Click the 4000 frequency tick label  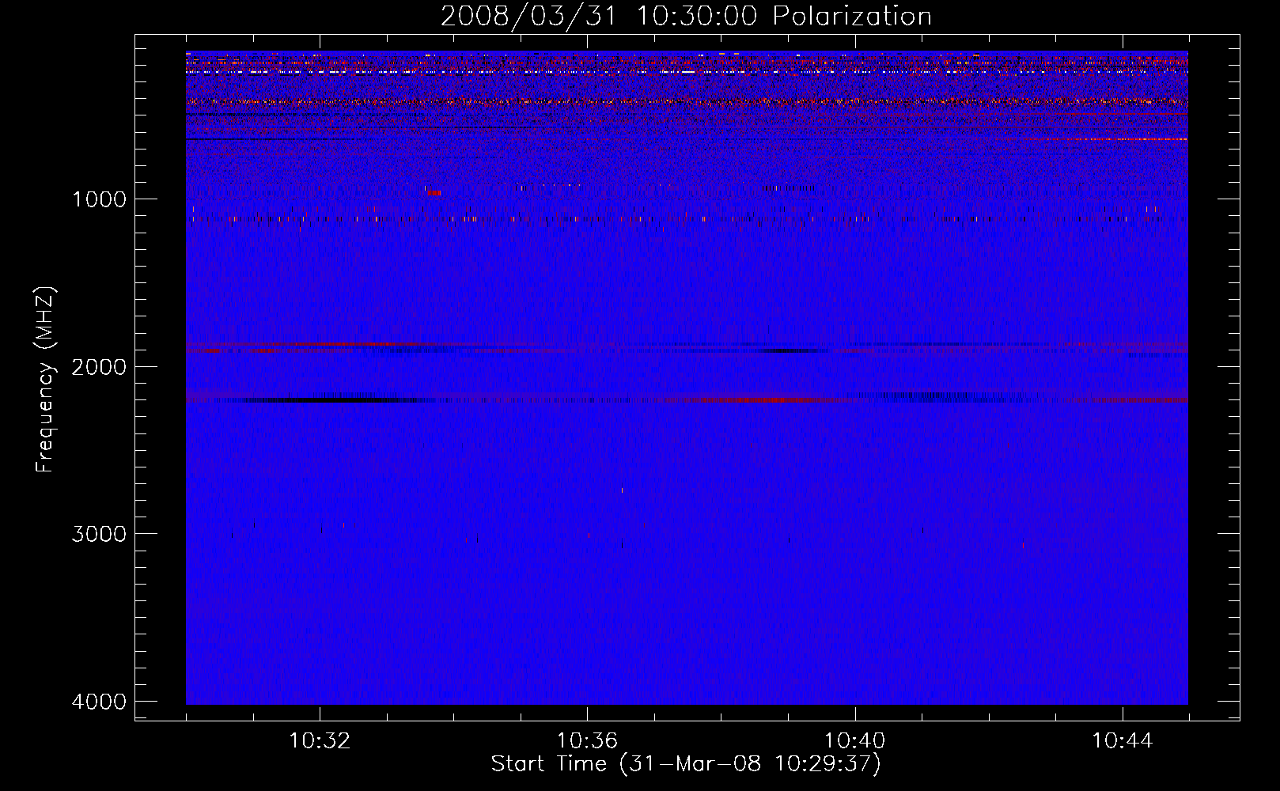(99, 702)
